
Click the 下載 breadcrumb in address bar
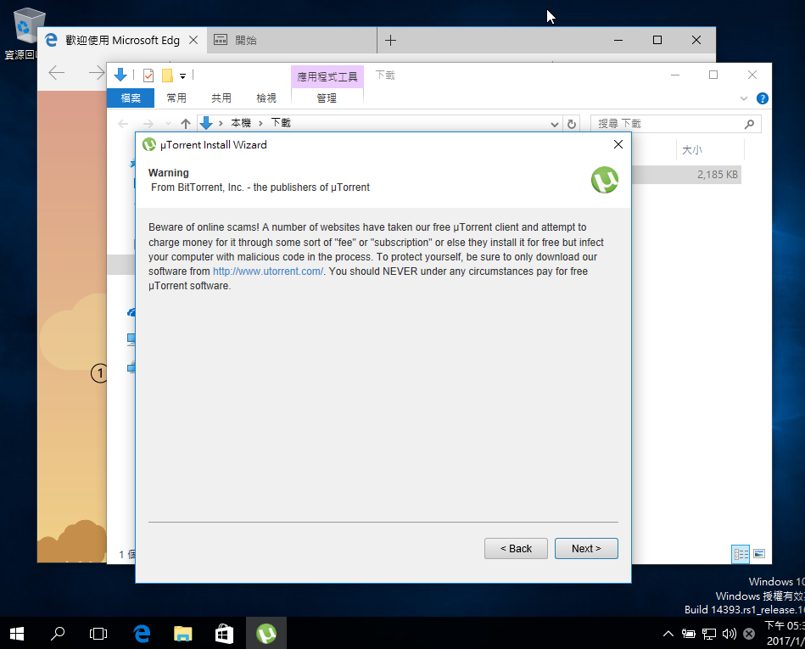pos(281,123)
